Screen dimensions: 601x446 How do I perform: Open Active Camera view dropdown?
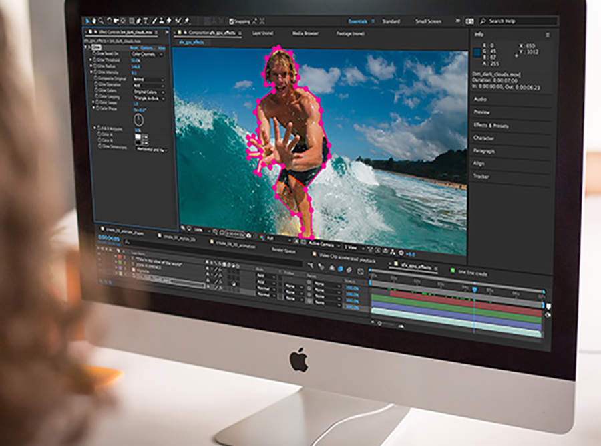(x=325, y=244)
